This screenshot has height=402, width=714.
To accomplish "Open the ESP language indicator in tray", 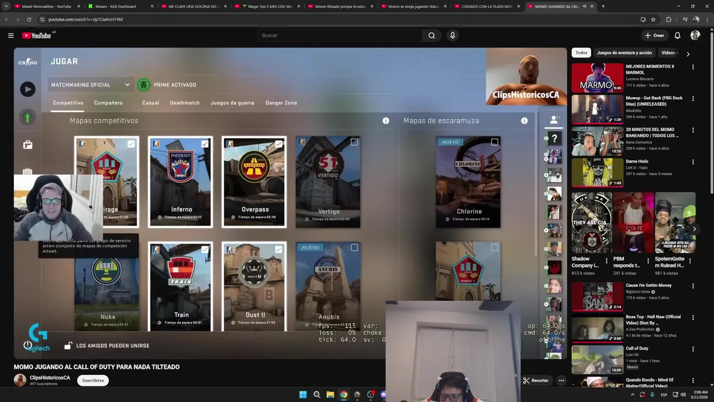I will 664,395.
